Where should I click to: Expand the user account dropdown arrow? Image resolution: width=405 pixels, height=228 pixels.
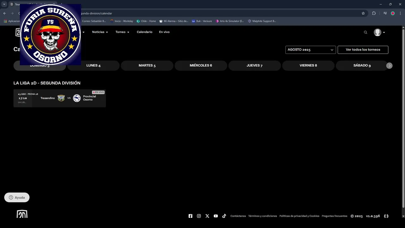point(384,32)
